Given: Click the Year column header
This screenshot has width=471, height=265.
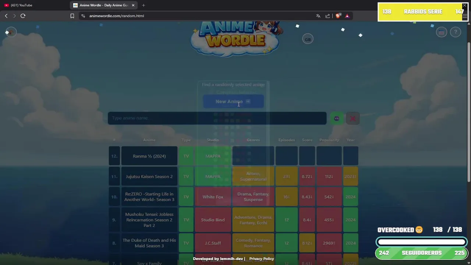Looking at the screenshot, I should [351, 140].
